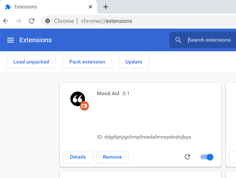This screenshot has height=178, width=236.
Task: Click the search magnifier icon
Action: click(x=178, y=40)
